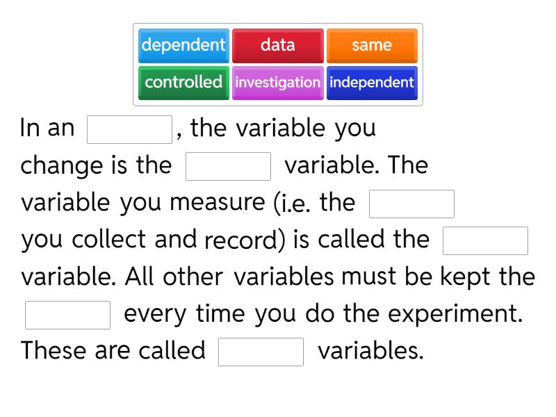Click the text 'All other variables'
The image size is (556, 417).
(x=229, y=277)
